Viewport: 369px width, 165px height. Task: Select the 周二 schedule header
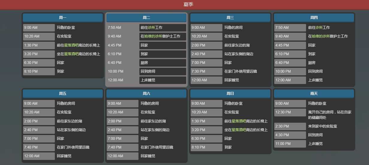(146, 18)
